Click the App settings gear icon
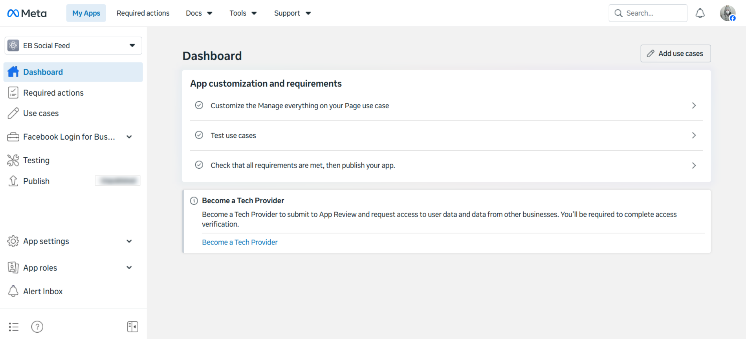Screen dimensions: 746x339 point(13,241)
